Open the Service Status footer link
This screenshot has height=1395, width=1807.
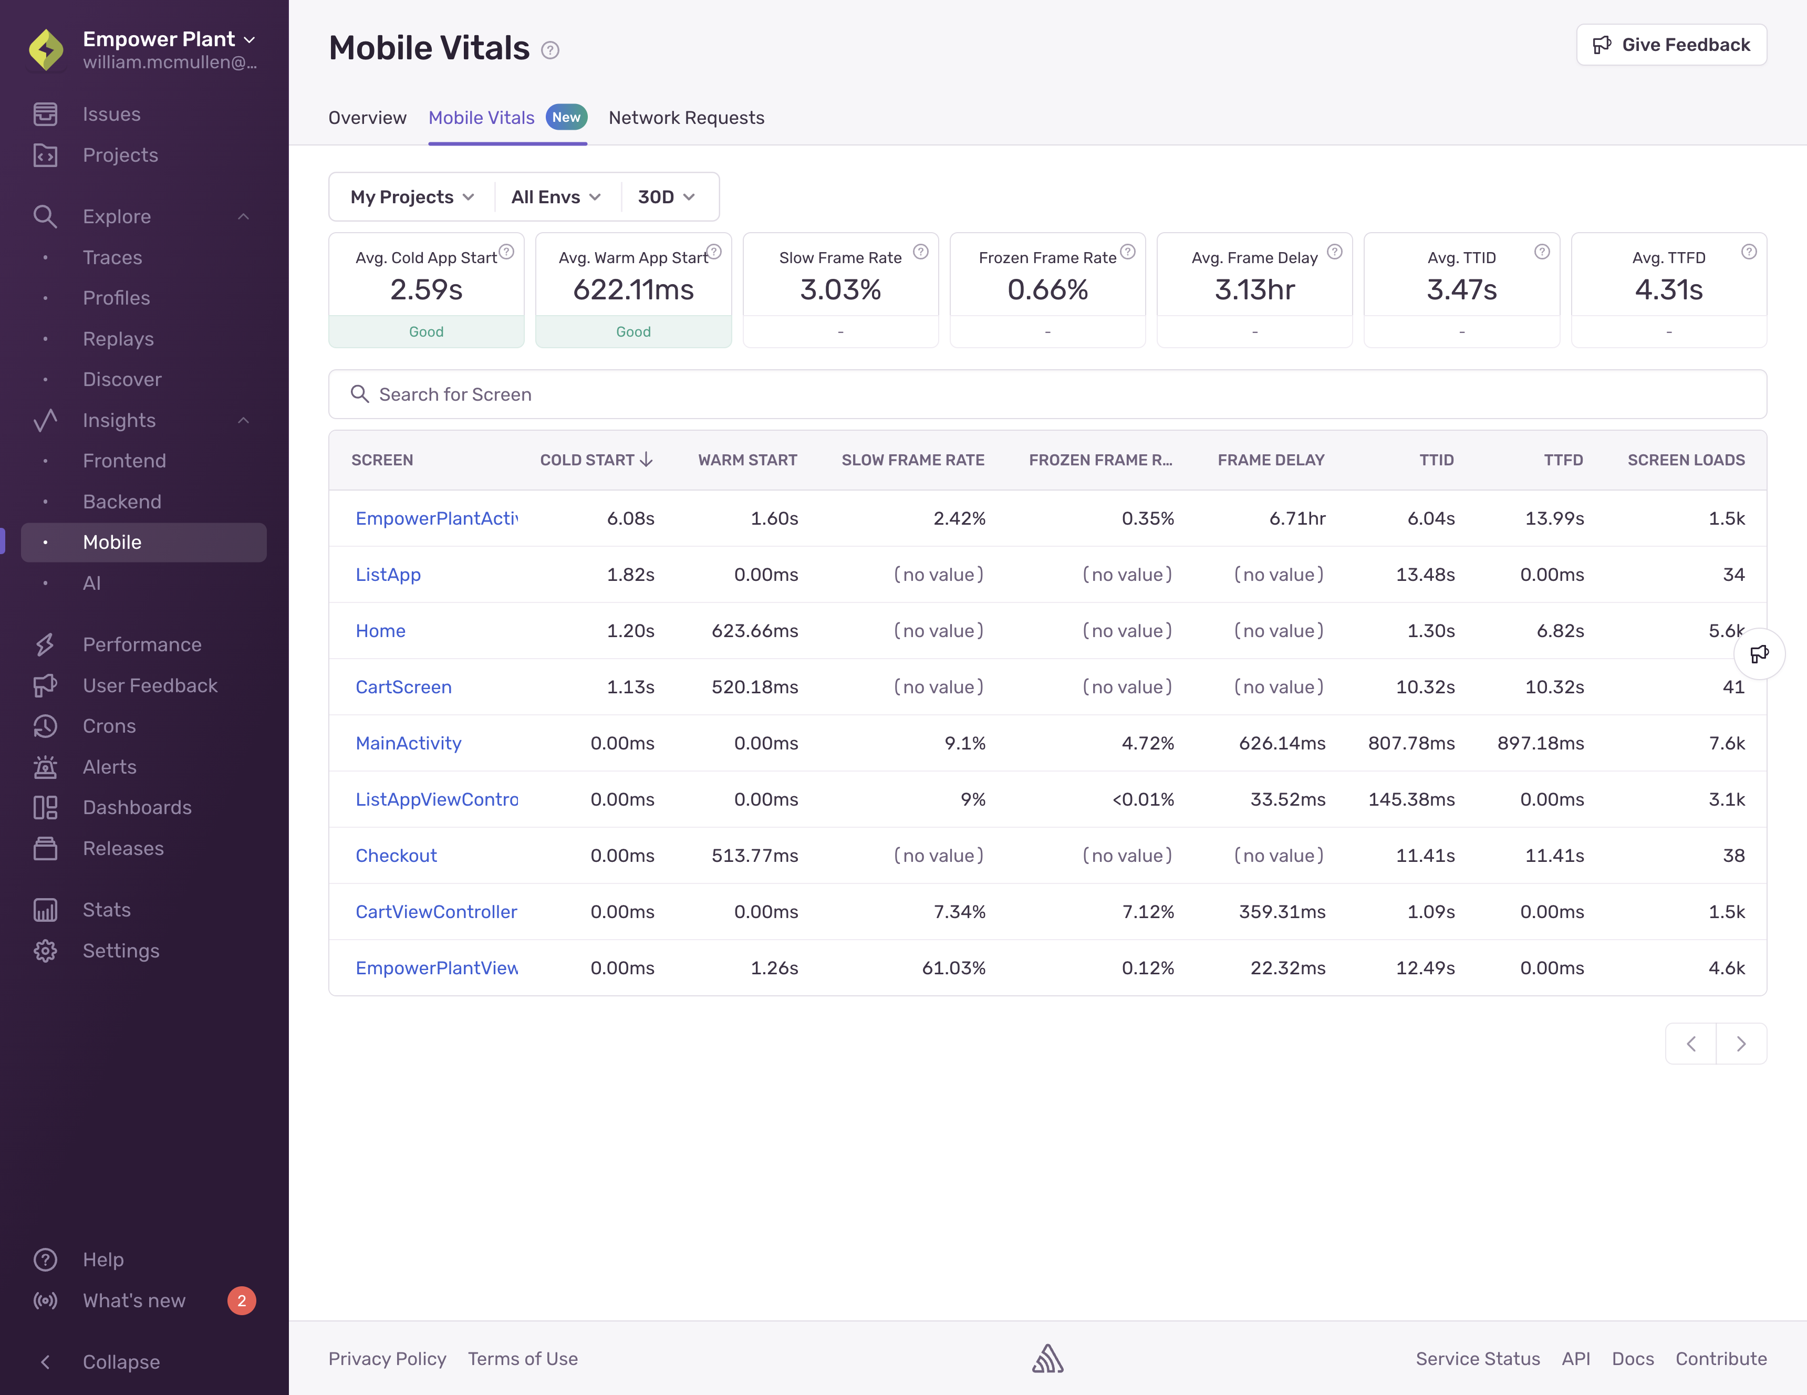(x=1478, y=1359)
